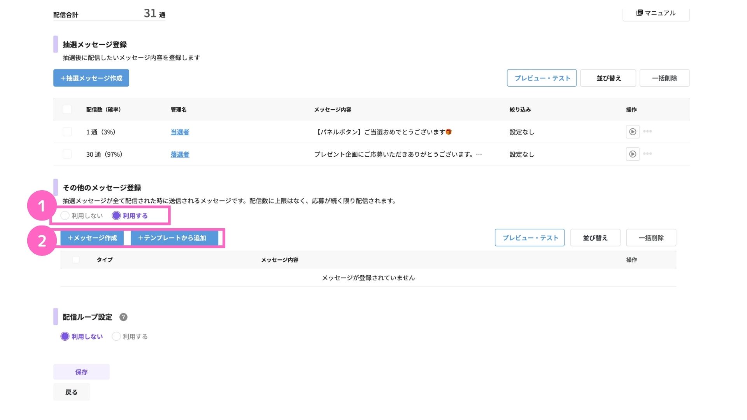Select 利用する for 配信ループ設定
Screen dimensions: 747x420
(x=130, y=336)
